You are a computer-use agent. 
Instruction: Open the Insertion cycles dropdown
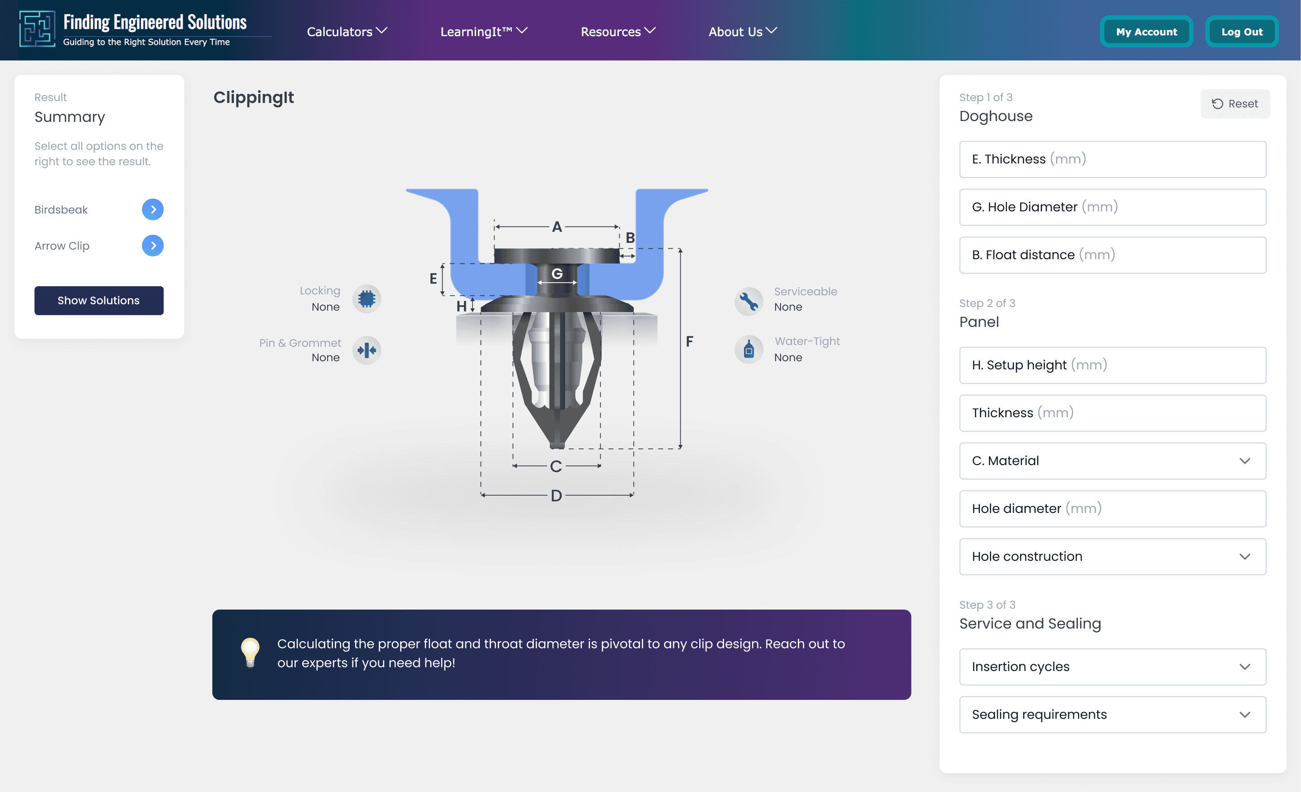[x=1112, y=667]
